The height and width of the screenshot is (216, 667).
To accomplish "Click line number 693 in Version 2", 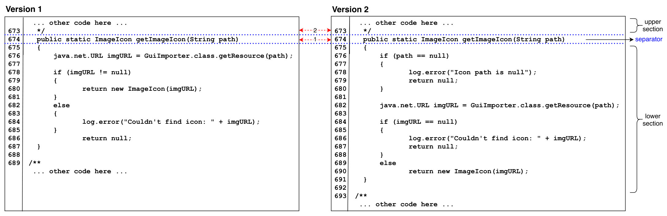I will [x=340, y=196].
